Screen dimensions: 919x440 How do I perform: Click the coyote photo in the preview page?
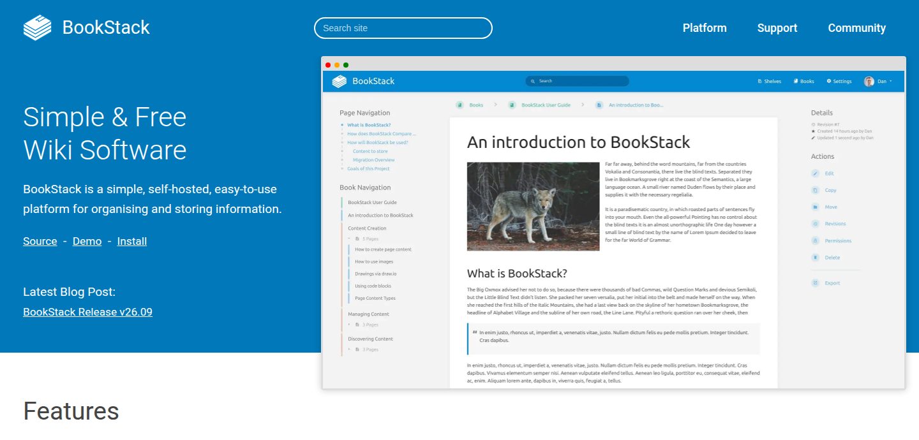pos(533,206)
